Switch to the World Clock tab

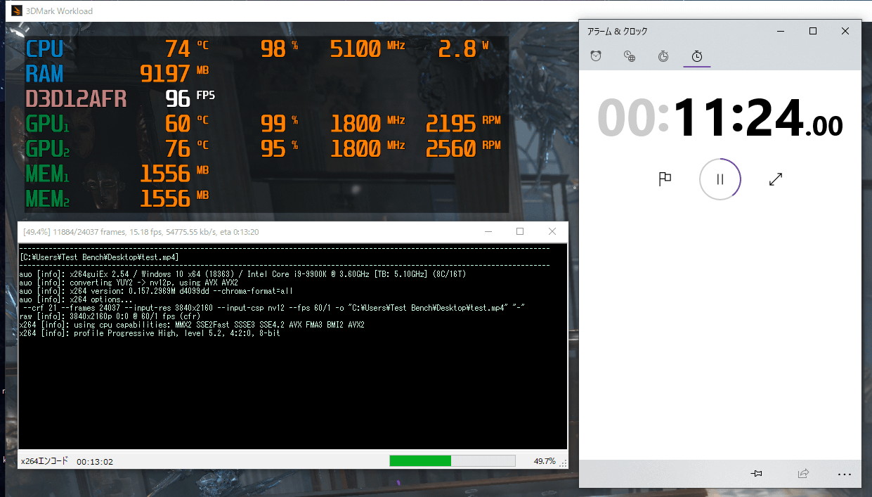(x=630, y=56)
